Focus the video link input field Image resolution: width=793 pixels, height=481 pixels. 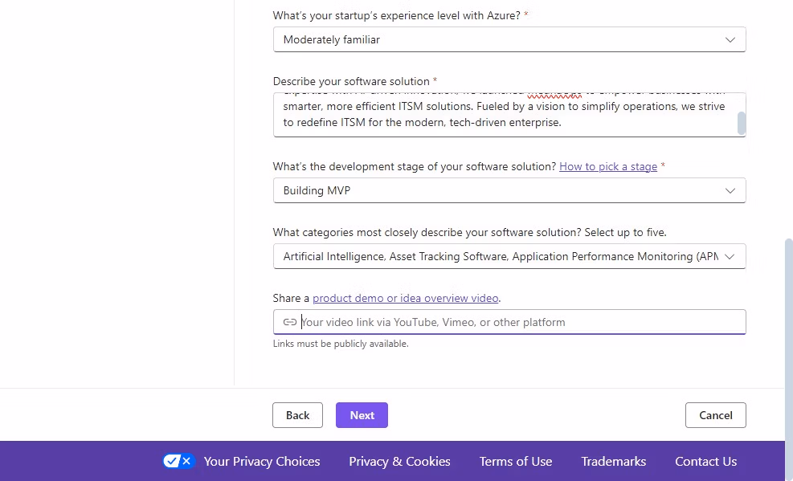click(518, 322)
